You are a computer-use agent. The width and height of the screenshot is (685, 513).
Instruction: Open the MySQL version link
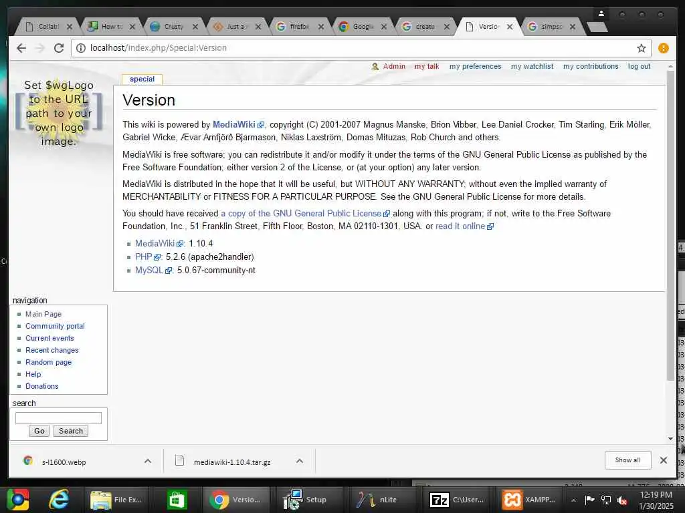click(153, 271)
